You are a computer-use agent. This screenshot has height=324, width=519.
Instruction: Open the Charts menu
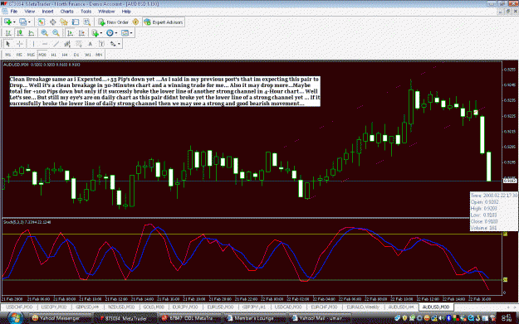tap(67, 12)
